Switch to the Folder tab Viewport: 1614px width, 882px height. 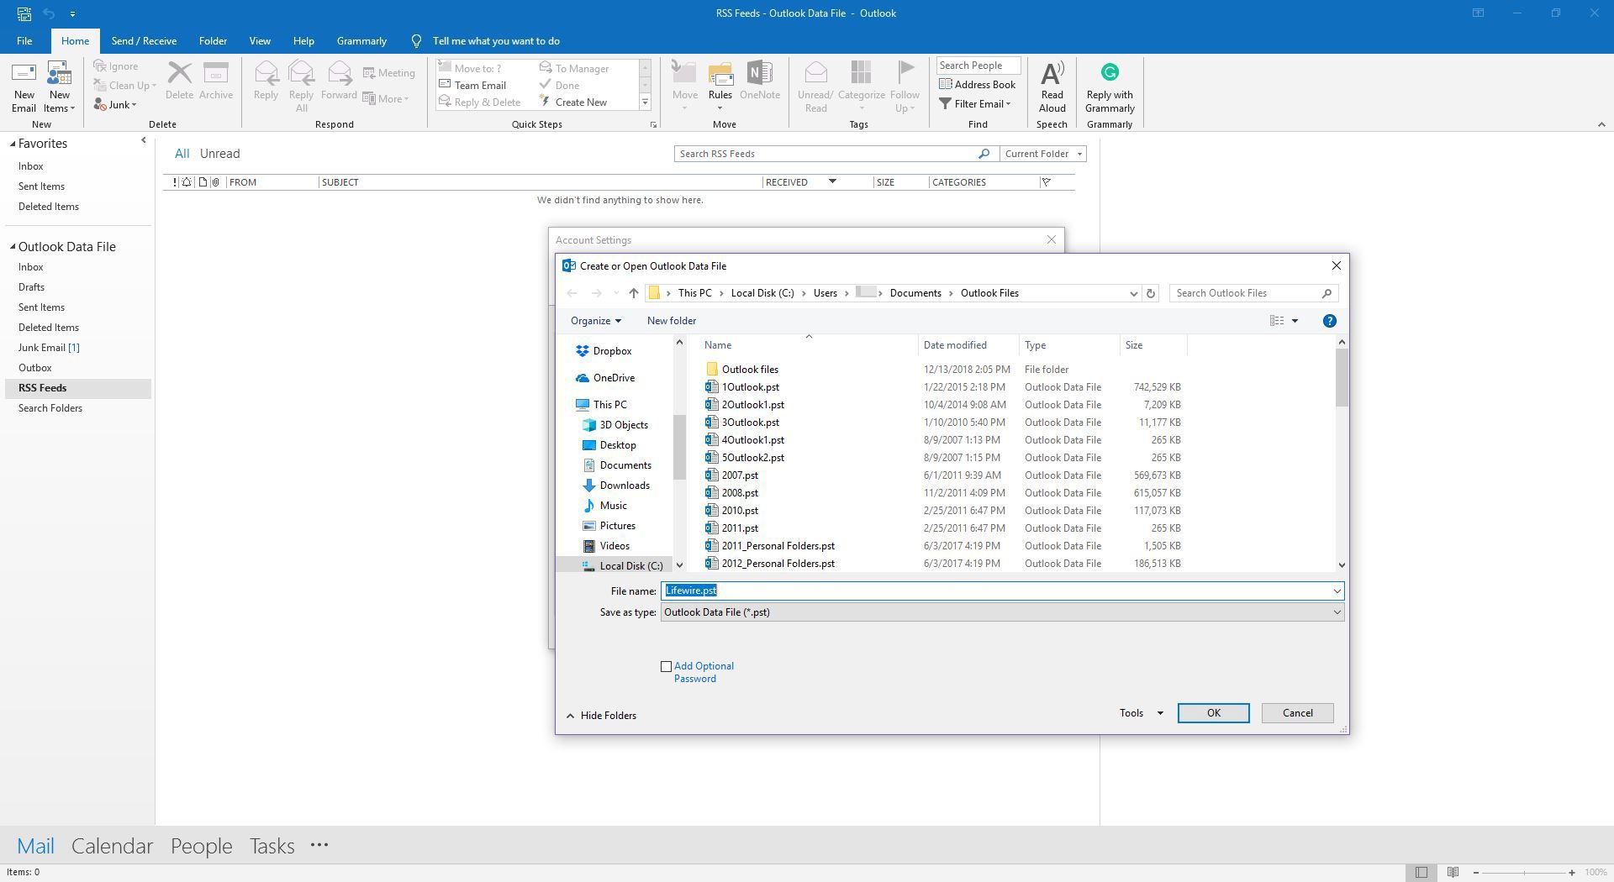coord(213,41)
